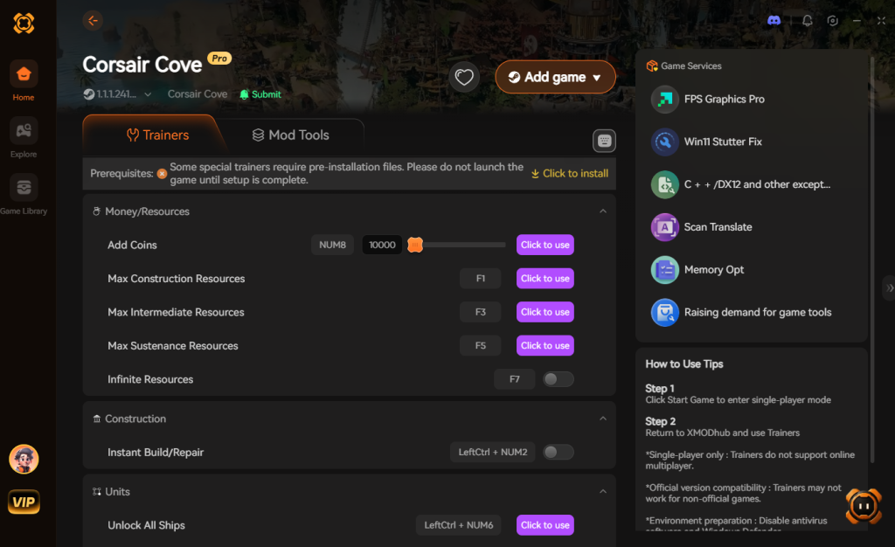
Task: Click to use Max Construction Resources
Action: [545, 279]
